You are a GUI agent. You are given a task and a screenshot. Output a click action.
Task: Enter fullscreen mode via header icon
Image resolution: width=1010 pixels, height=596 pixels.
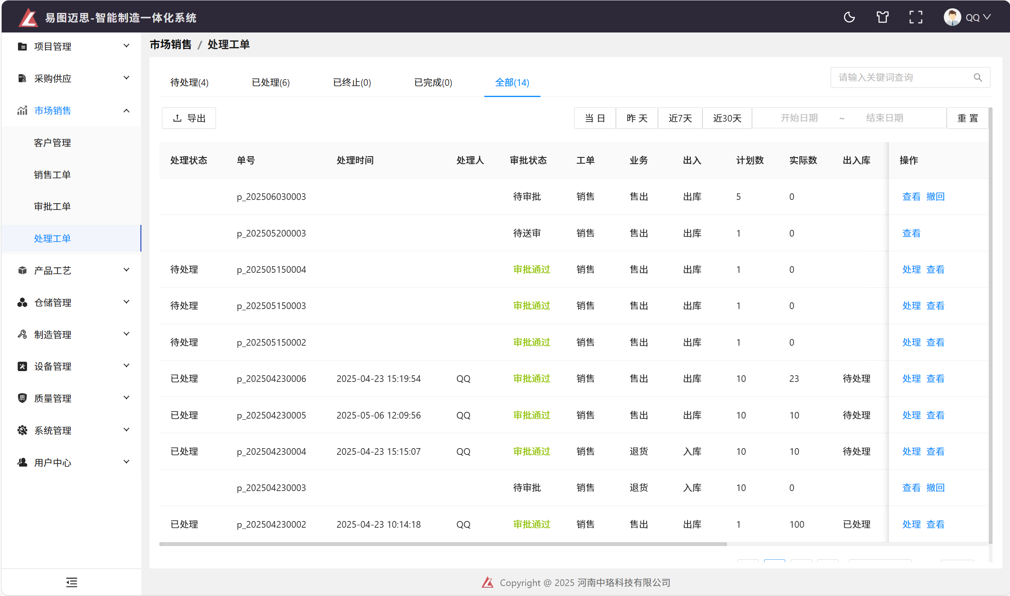[x=916, y=17]
